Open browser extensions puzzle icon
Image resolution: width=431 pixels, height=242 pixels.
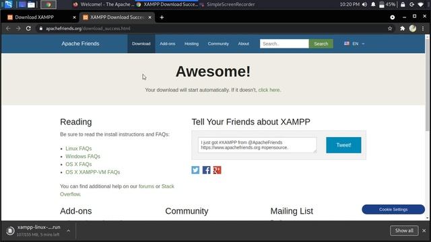(x=403, y=28)
